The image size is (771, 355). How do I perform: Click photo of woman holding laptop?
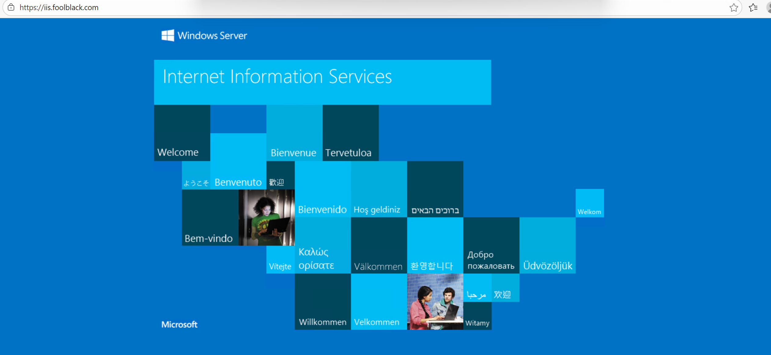pos(266,217)
